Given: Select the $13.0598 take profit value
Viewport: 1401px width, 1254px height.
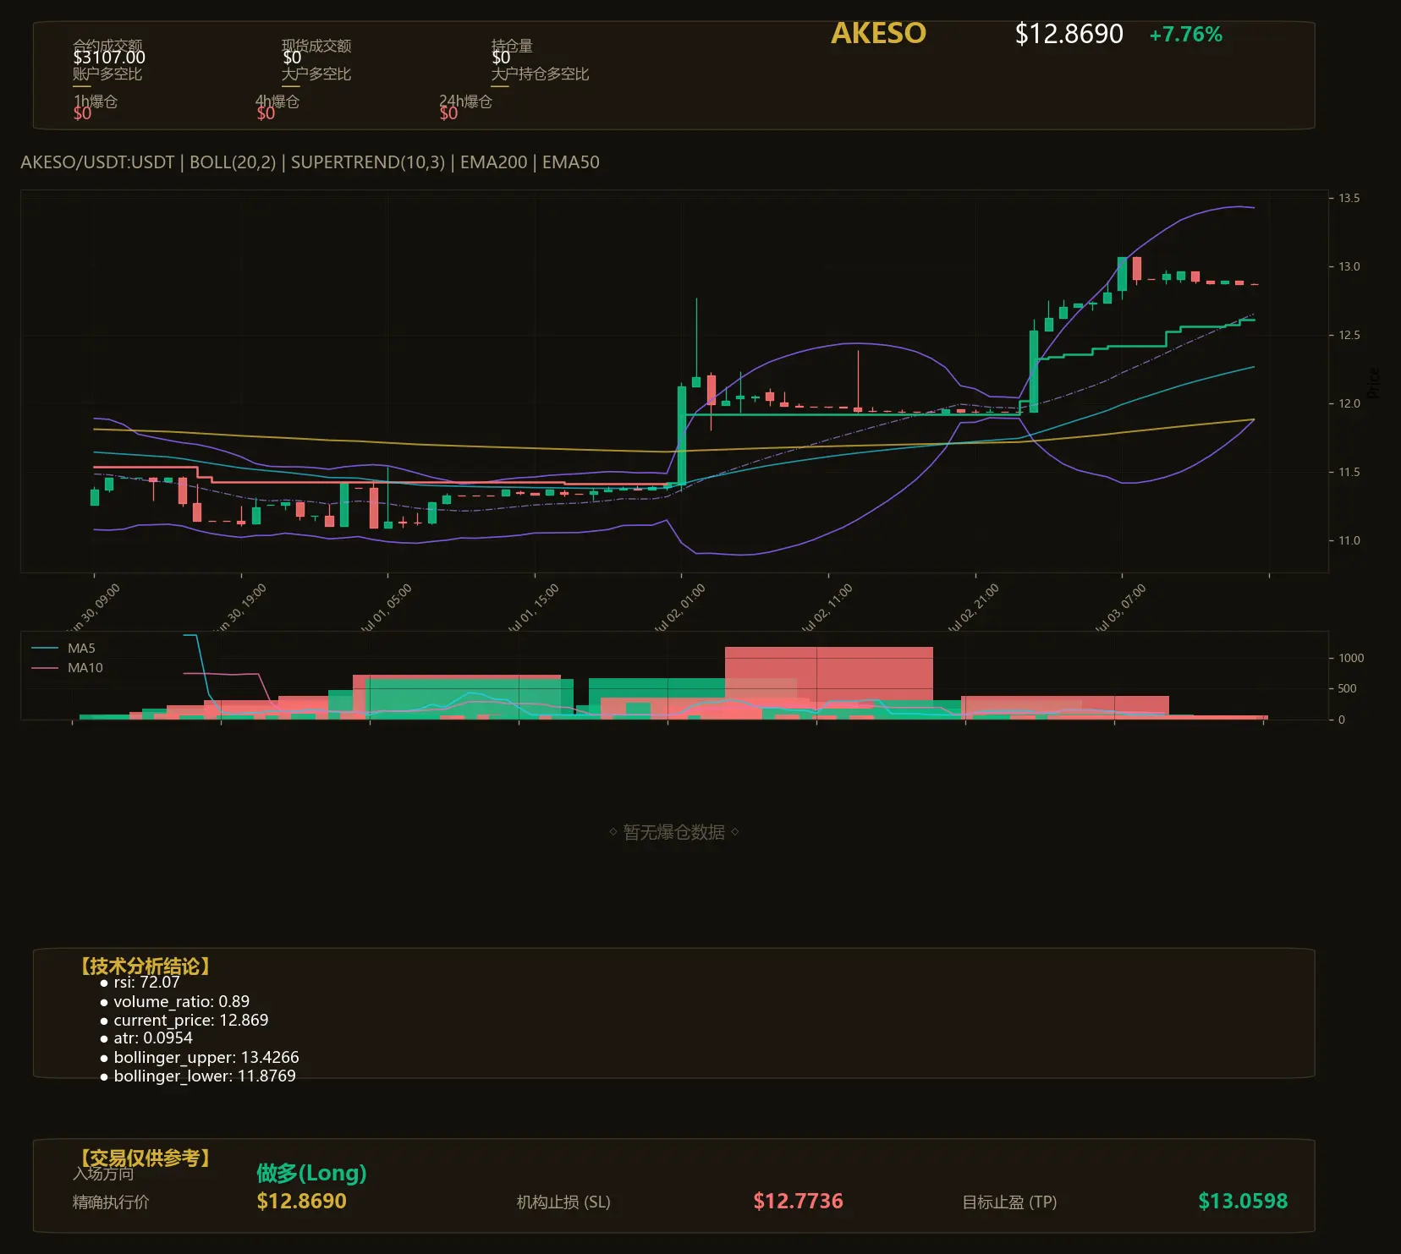Looking at the screenshot, I should (x=1243, y=1202).
